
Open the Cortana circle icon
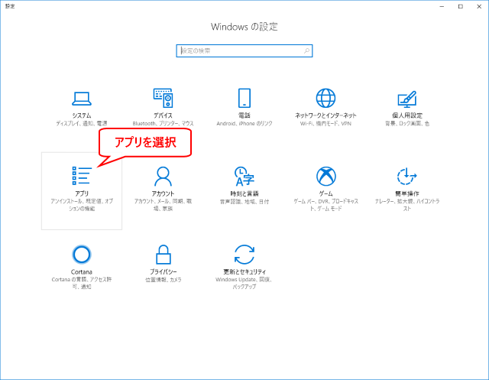tap(82, 255)
